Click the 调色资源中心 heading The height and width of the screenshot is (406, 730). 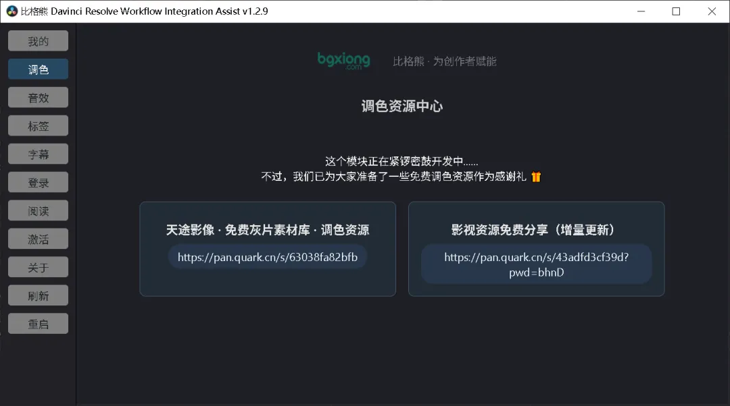pos(402,107)
